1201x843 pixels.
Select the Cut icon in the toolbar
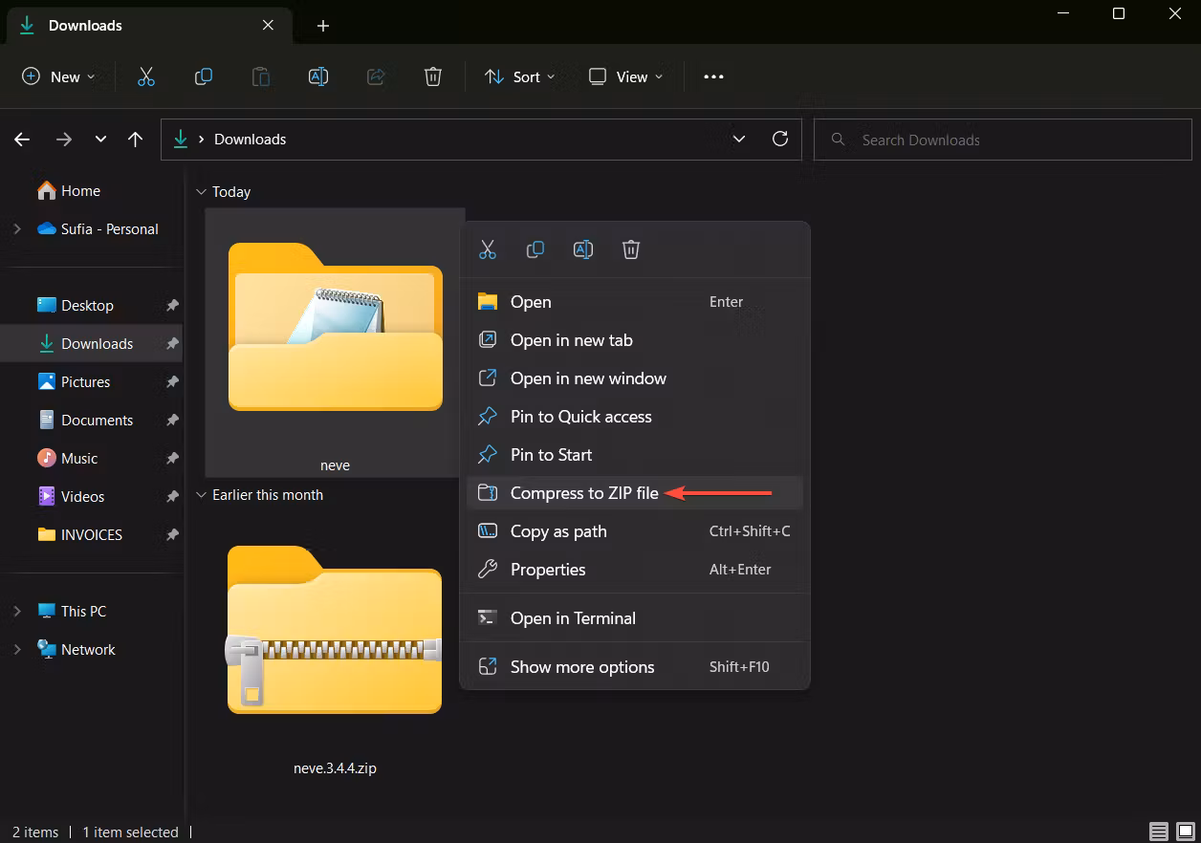pos(145,76)
